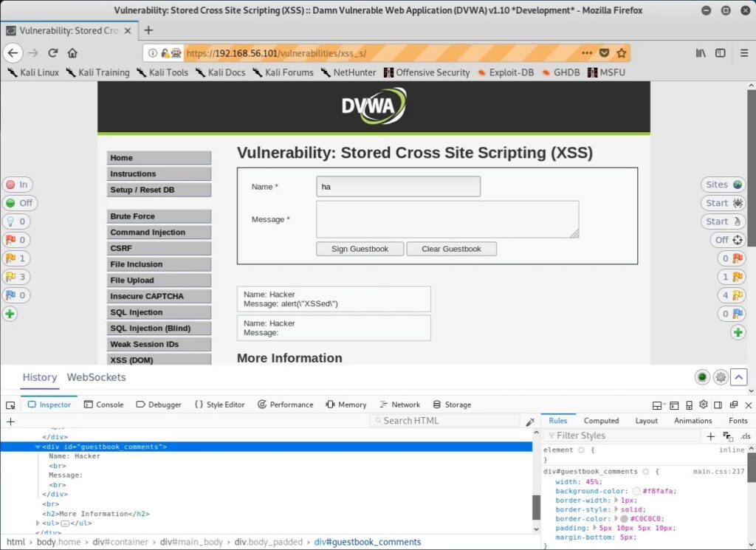
Task: Expand the ul node in the HTML tree
Action: (38, 523)
